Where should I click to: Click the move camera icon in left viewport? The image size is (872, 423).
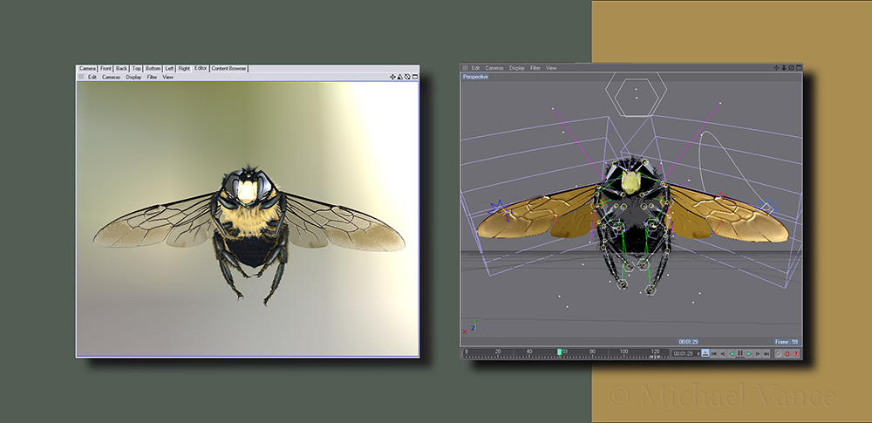click(x=393, y=77)
